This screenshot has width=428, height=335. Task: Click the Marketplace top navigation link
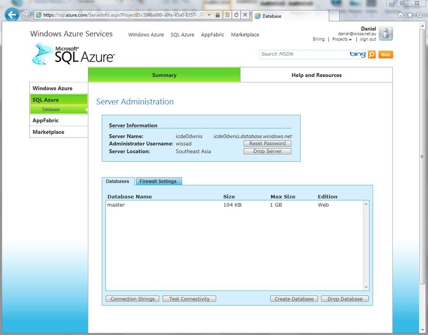pyautogui.click(x=245, y=34)
